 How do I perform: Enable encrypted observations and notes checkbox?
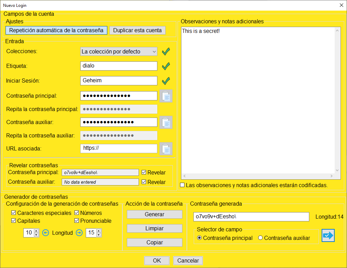click(183, 185)
